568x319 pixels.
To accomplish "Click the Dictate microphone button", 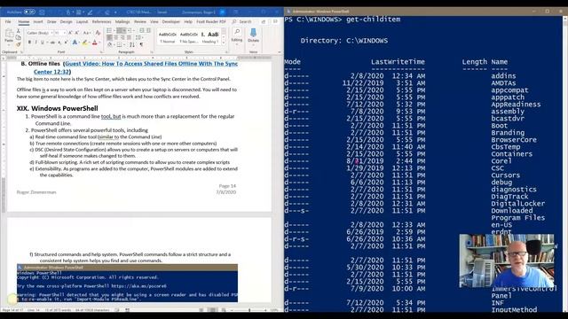I will point(253,36).
